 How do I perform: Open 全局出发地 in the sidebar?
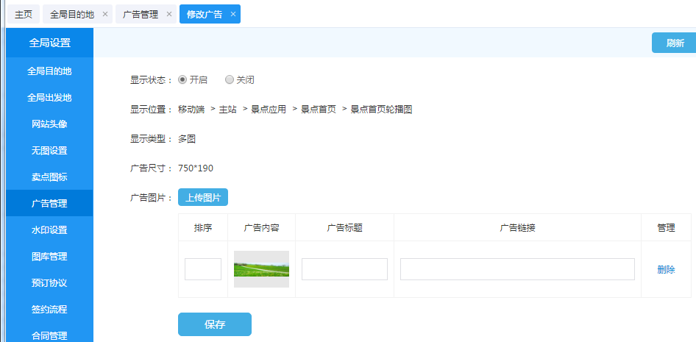[x=49, y=97]
